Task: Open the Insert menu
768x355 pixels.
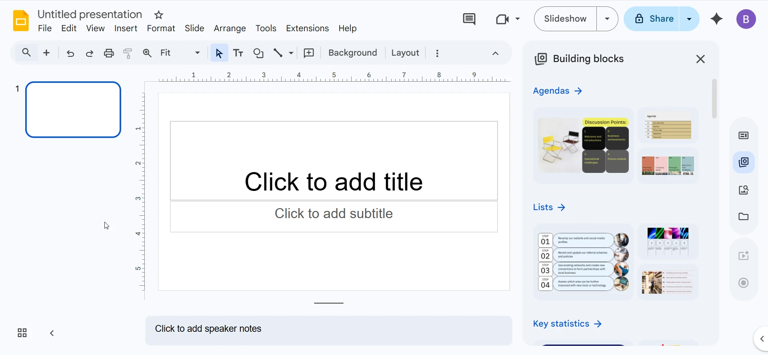Action: tap(126, 28)
